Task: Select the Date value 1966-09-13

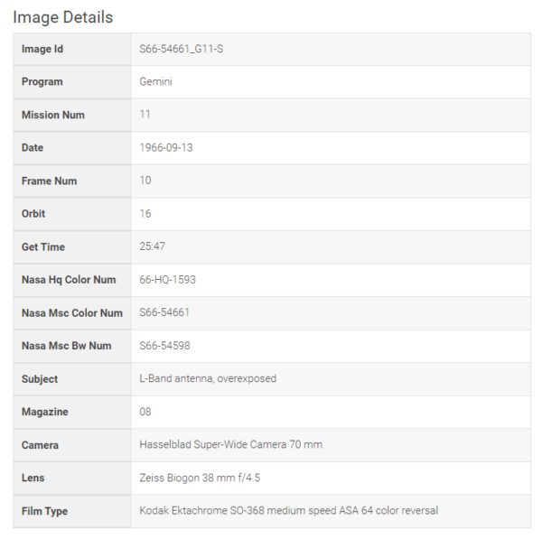Action: click(x=166, y=147)
